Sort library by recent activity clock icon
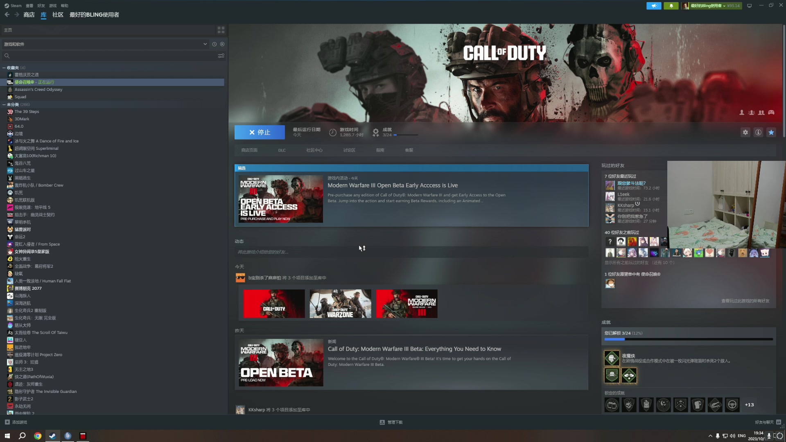The image size is (786, 442). (x=214, y=44)
